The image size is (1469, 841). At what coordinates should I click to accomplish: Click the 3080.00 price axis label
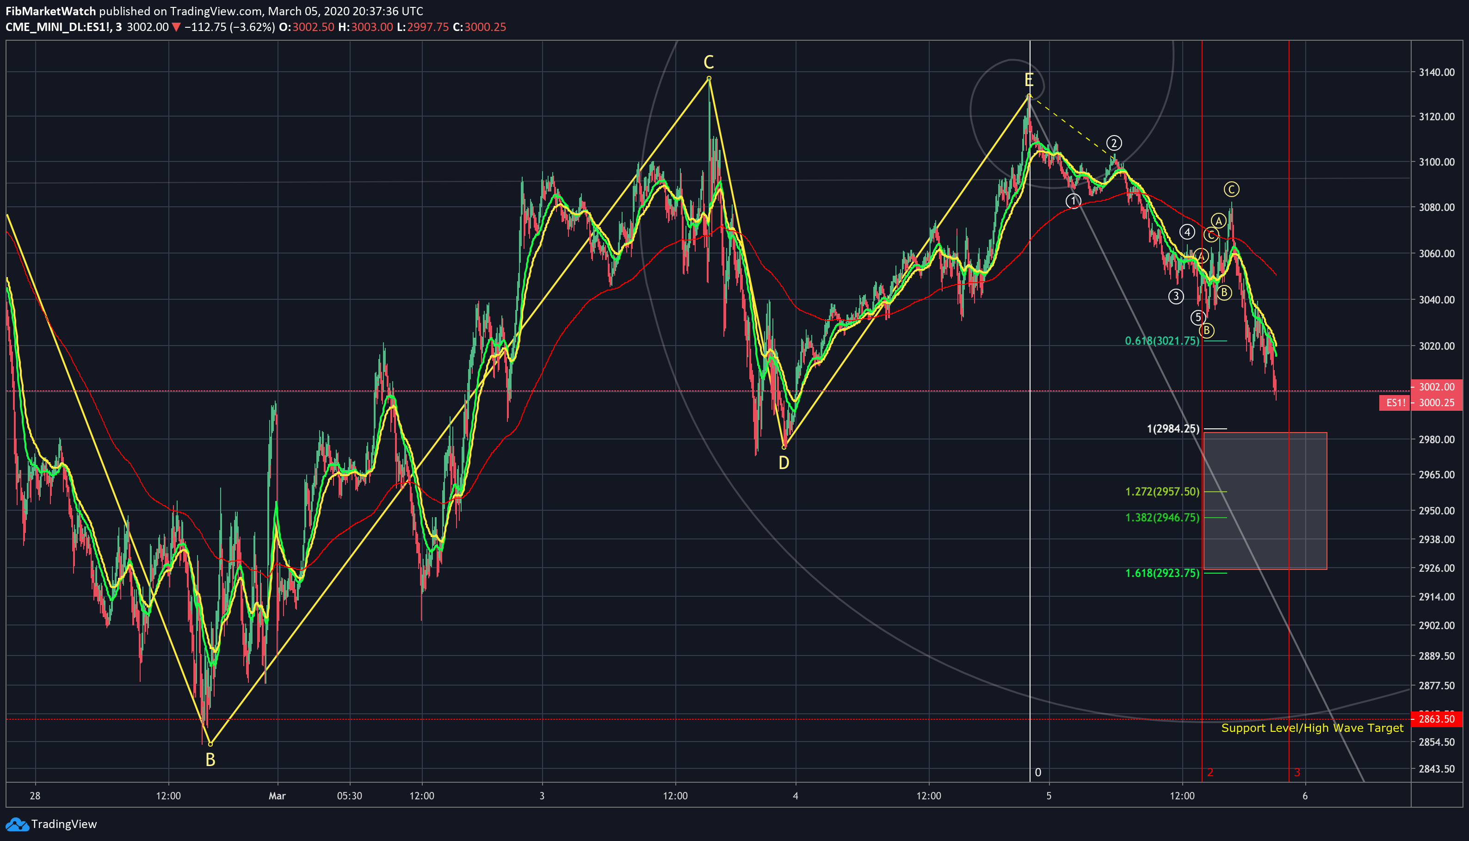(1437, 207)
